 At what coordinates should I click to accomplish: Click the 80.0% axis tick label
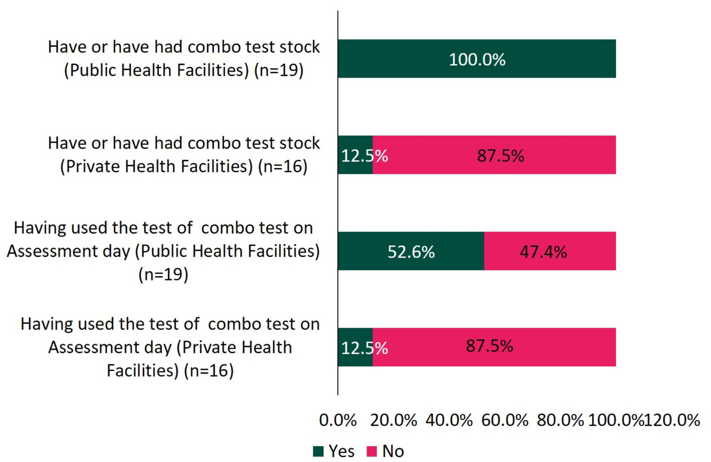pos(560,420)
